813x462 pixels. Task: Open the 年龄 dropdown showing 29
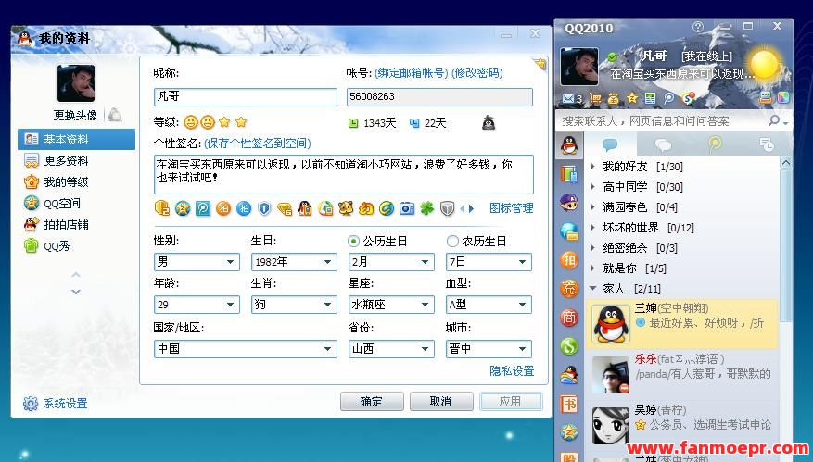pyautogui.click(x=197, y=305)
